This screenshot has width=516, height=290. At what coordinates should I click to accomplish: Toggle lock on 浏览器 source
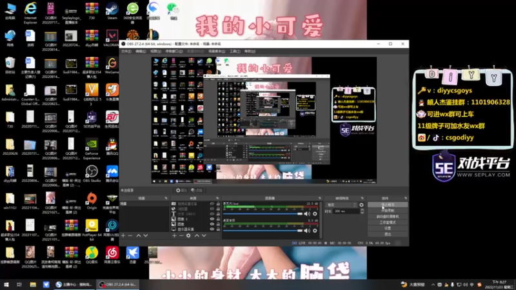coord(218,209)
